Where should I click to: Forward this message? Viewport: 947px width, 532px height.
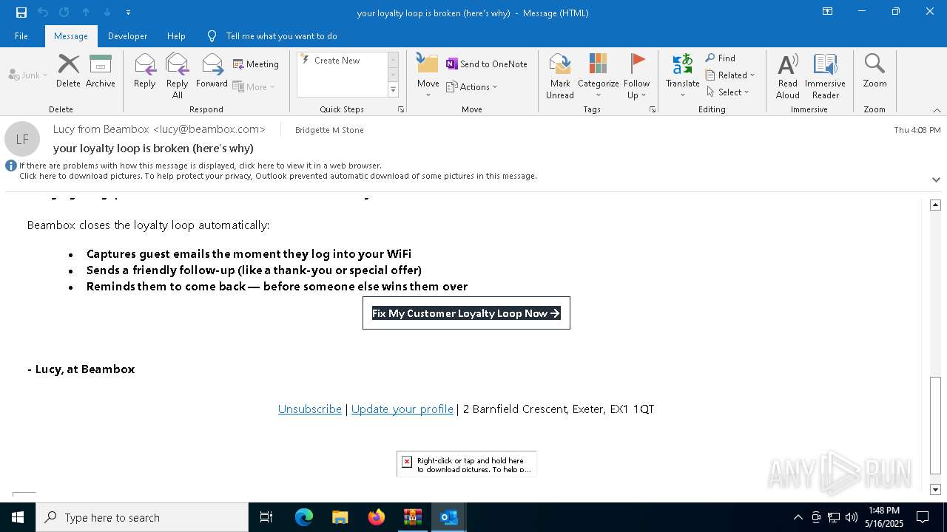tap(212, 72)
